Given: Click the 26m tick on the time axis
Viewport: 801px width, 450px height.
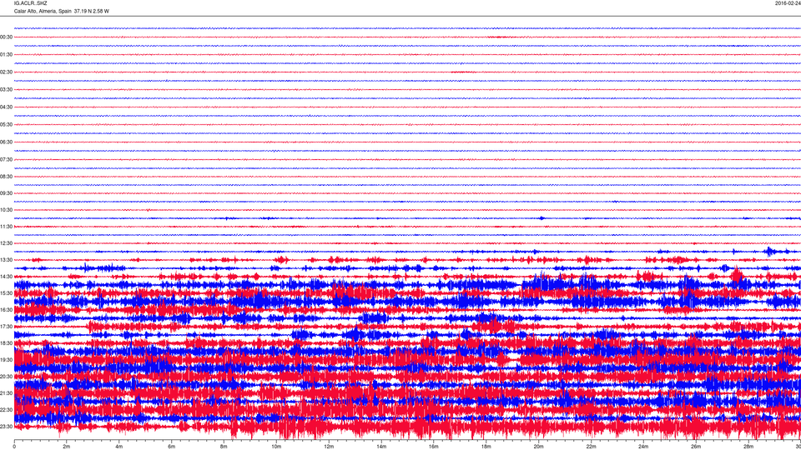Looking at the screenshot, I should [x=696, y=447].
